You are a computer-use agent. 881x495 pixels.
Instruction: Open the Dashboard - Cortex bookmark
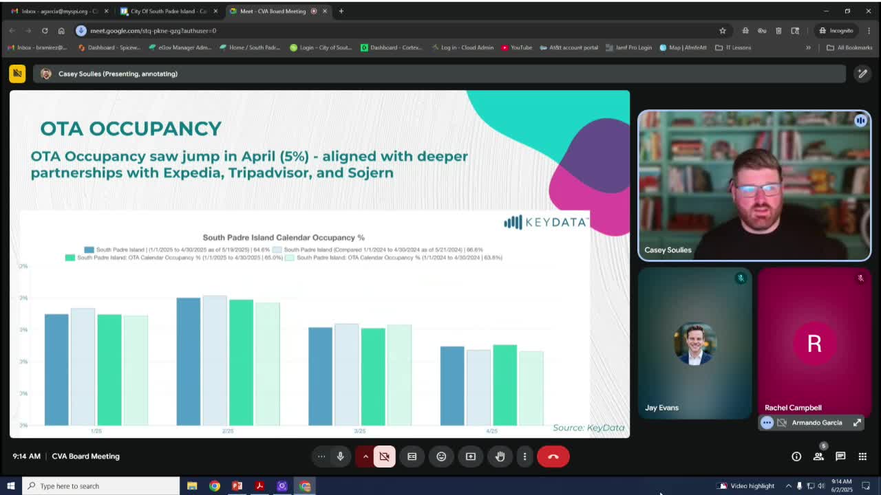(391, 47)
